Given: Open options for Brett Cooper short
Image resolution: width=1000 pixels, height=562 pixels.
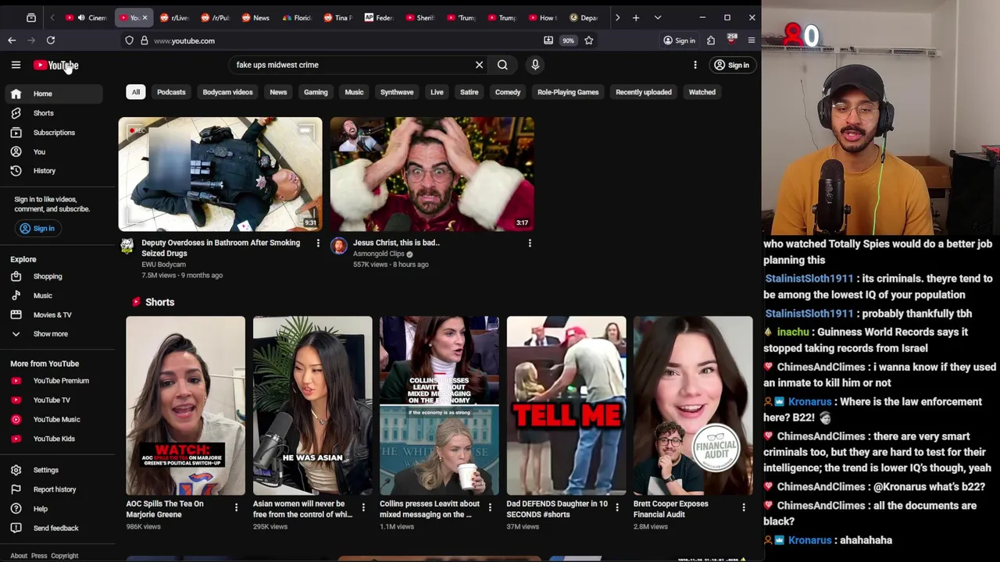Looking at the screenshot, I should [743, 507].
